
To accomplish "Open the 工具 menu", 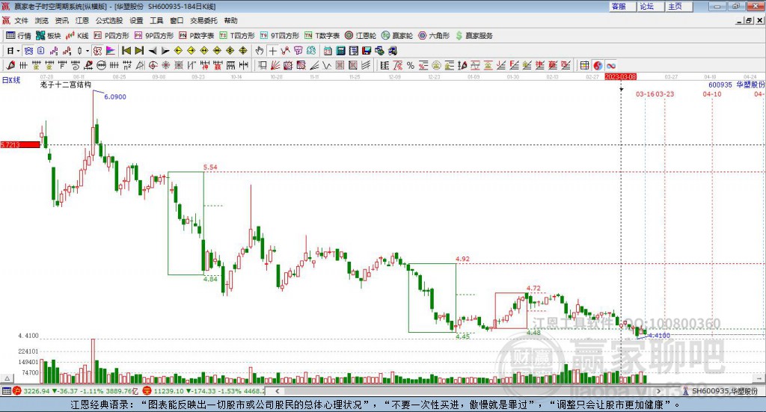I will (x=156, y=20).
